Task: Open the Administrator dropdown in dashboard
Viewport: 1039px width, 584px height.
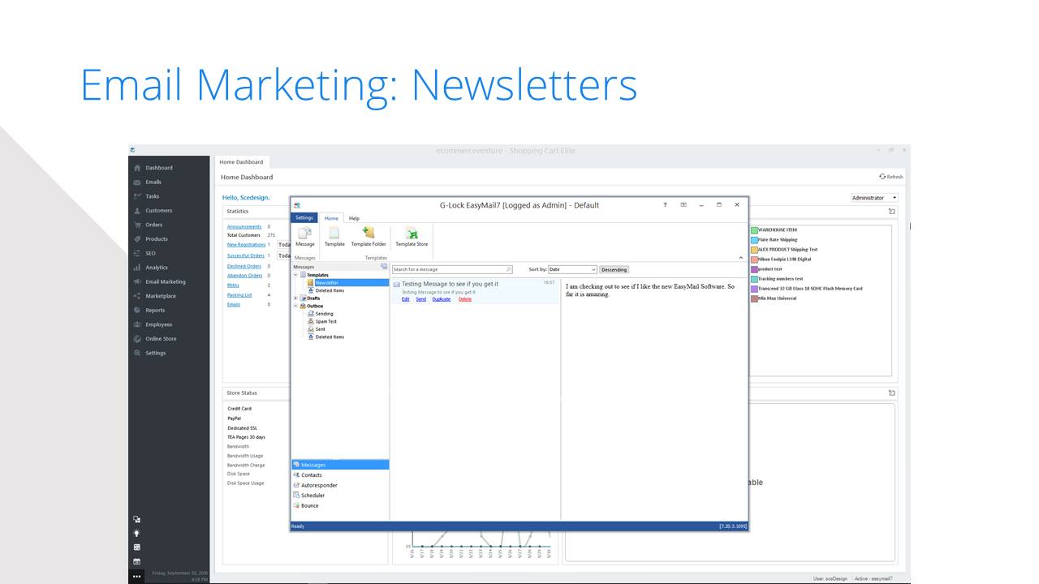Action: [x=874, y=198]
